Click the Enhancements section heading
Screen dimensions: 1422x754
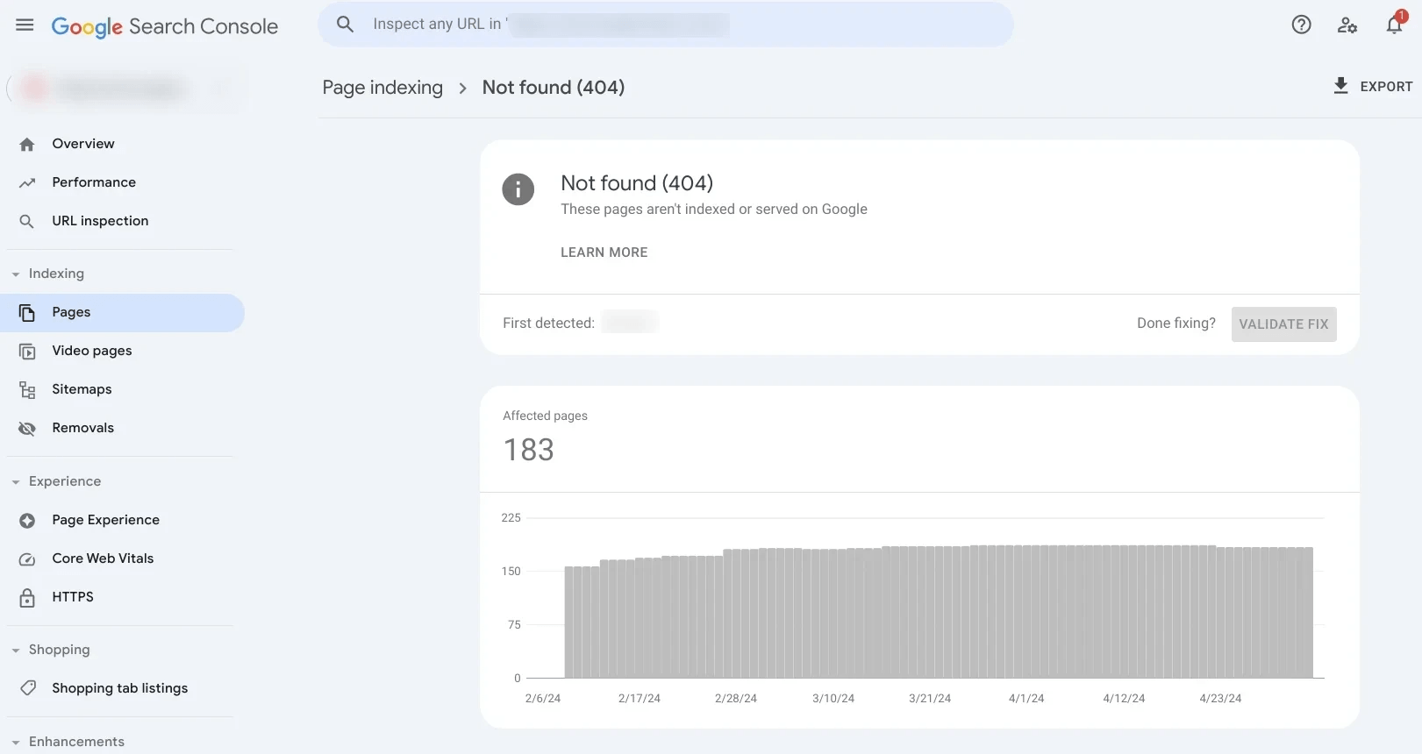(x=76, y=742)
